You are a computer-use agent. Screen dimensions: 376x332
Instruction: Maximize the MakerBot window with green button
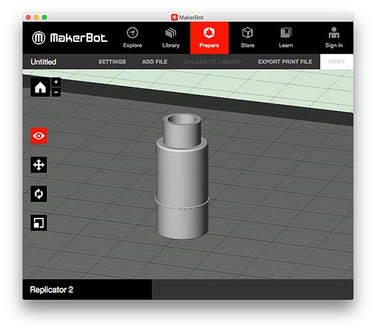[x=45, y=17]
